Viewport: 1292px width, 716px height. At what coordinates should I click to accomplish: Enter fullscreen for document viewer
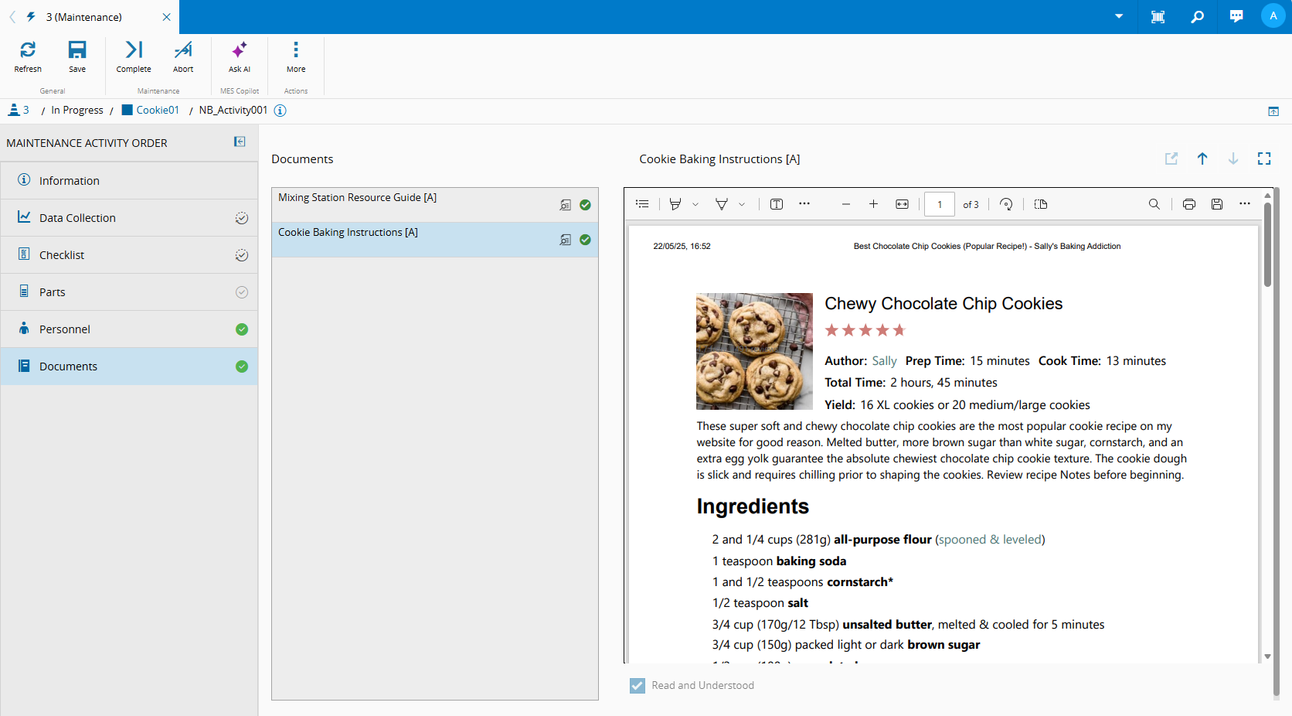coord(1264,159)
